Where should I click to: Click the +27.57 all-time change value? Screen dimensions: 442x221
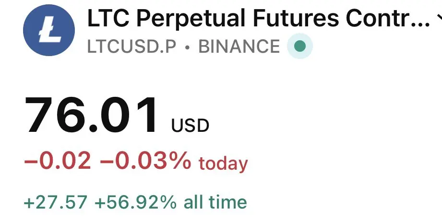55,202
